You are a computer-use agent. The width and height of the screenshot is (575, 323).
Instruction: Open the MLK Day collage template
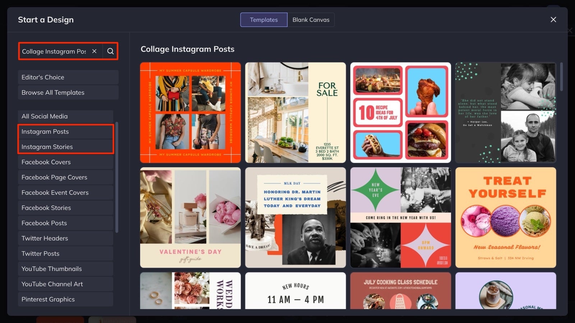(295, 217)
